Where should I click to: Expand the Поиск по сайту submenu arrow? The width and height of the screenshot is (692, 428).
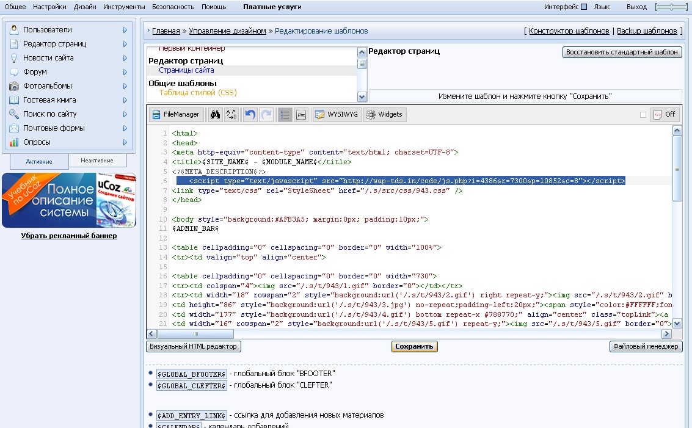125,114
